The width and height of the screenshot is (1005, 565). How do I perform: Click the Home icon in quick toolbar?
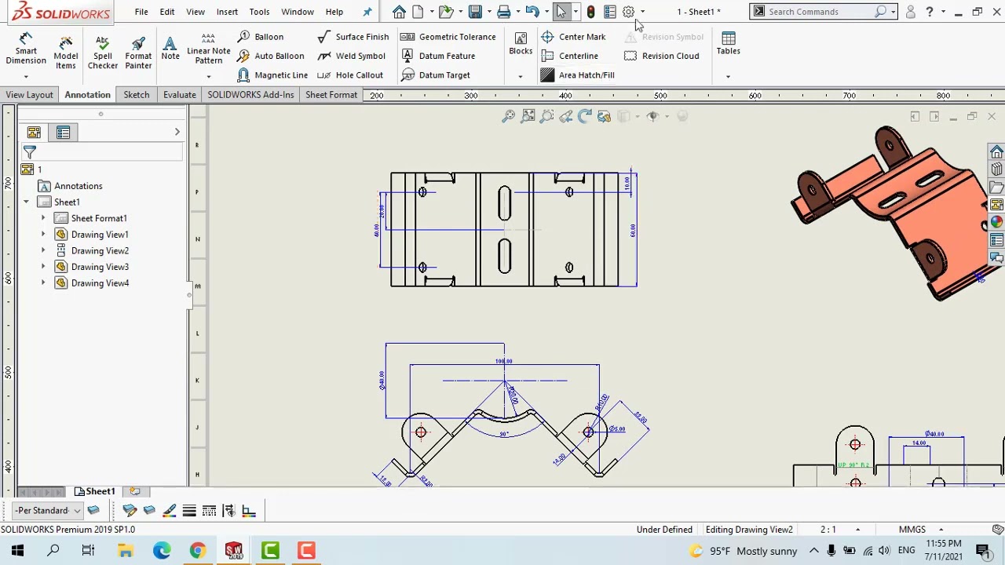(x=399, y=12)
